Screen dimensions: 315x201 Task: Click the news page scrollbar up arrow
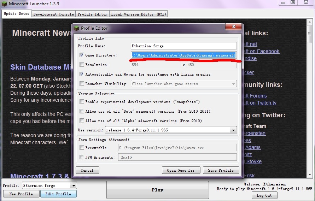click(x=309, y=21)
